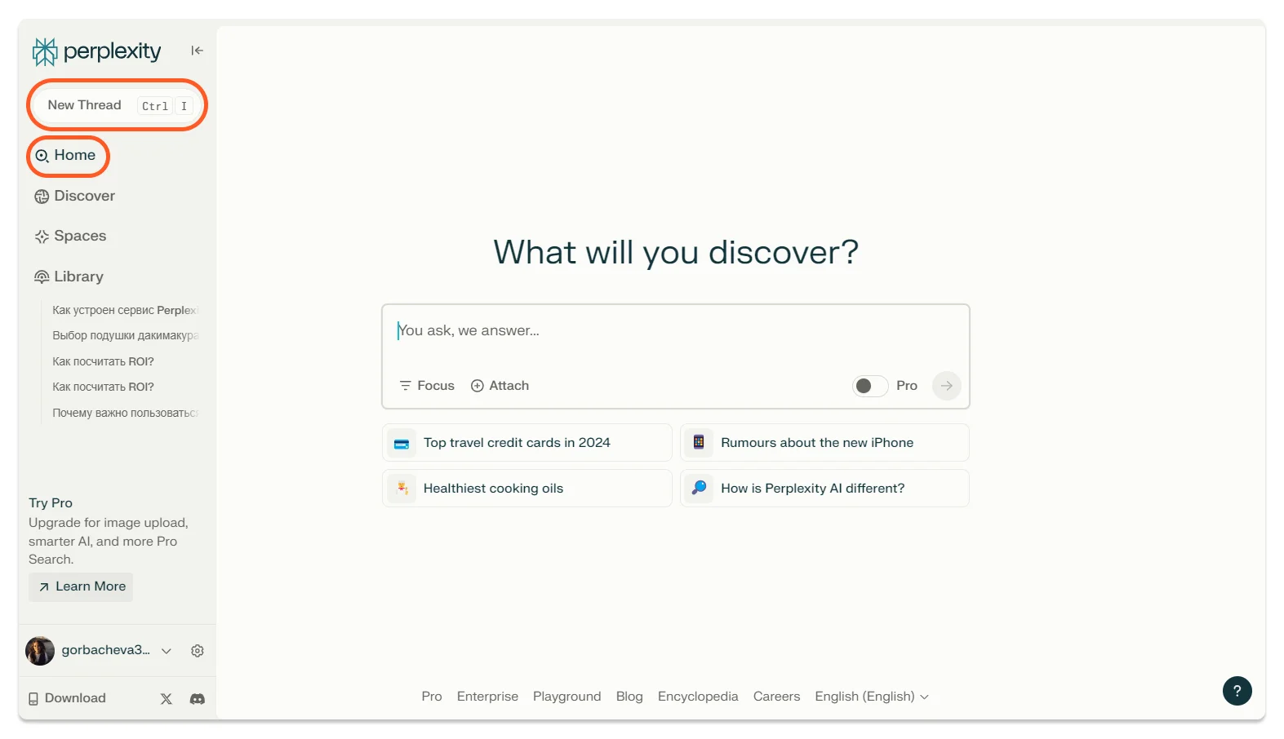Expand the gorbacheva3 account menu

point(167,651)
